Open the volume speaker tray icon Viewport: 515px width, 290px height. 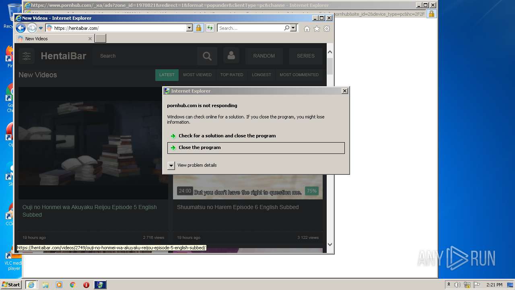click(x=457, y=285)
